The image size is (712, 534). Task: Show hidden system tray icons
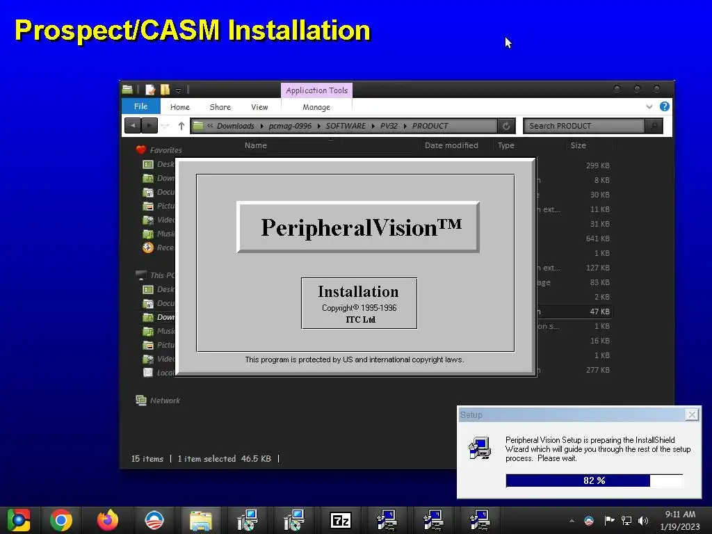click(x=572, y=521)
